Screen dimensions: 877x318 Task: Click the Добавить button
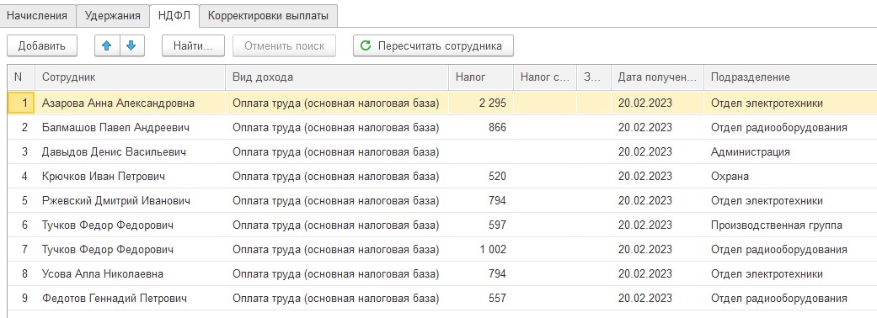point(41,45)
